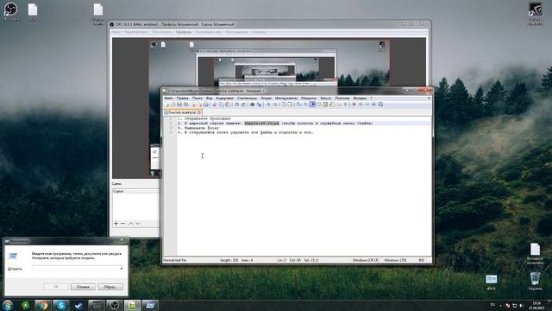The width and height of the screenshot is (552, 311).
Task: Click the Undo icon in Notepad++ toolbar
Action: point(236,105)
